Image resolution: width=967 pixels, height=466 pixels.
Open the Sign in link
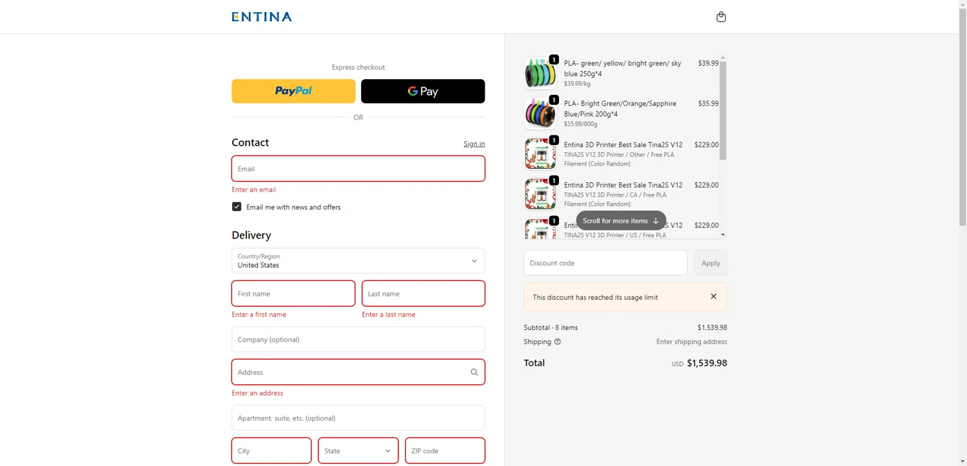click(474, 144)
